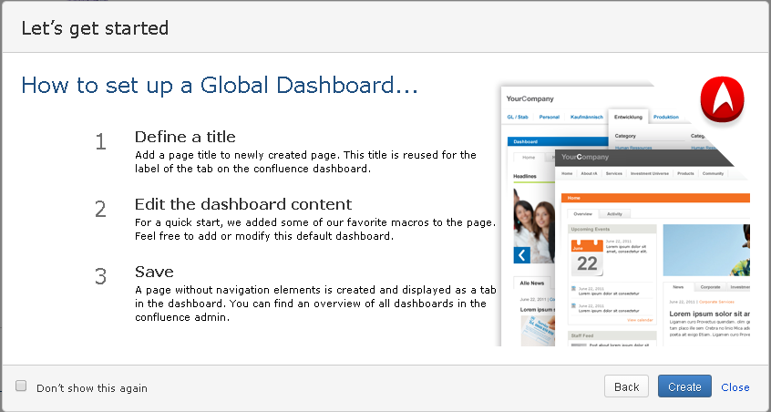
Task: Select the Produktion tab in preview
Action: [666, 117]
